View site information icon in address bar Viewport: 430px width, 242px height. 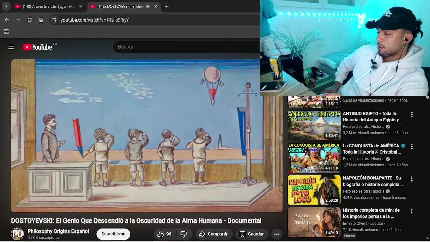tap(54, 20)
